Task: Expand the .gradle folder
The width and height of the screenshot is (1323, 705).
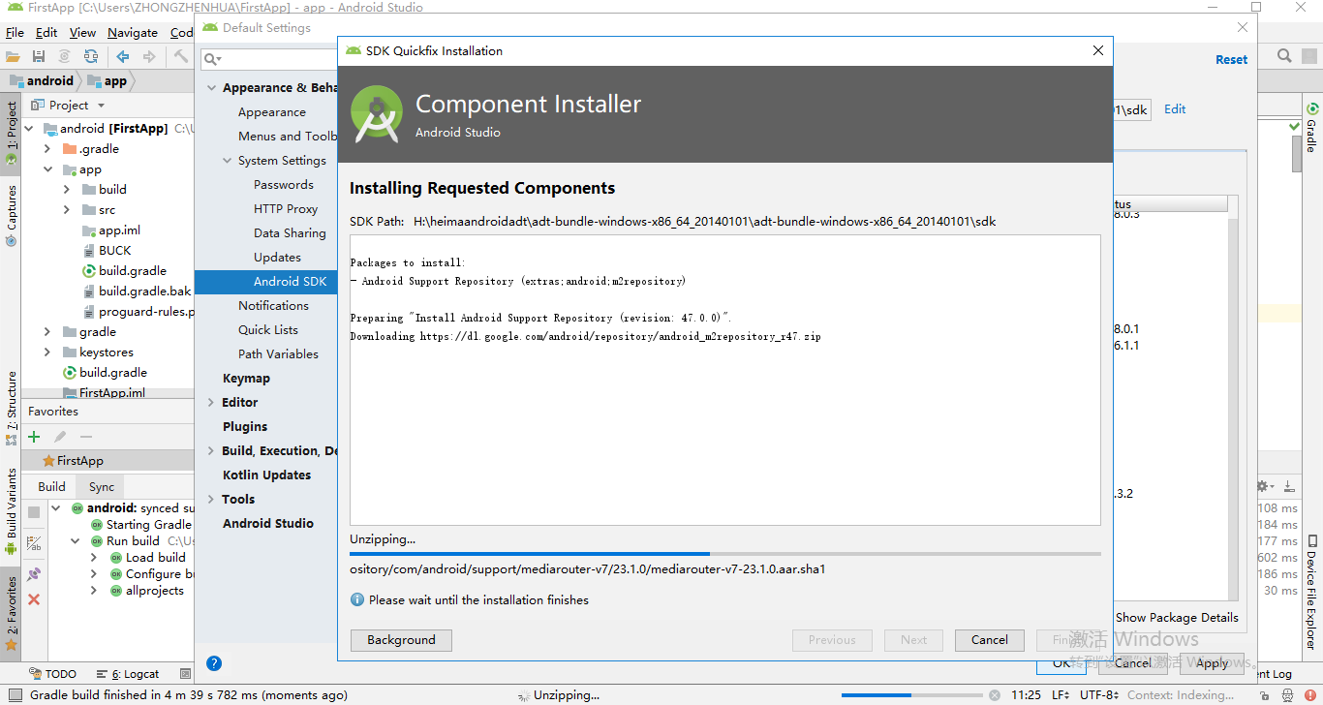Action: tap(47, 148)
